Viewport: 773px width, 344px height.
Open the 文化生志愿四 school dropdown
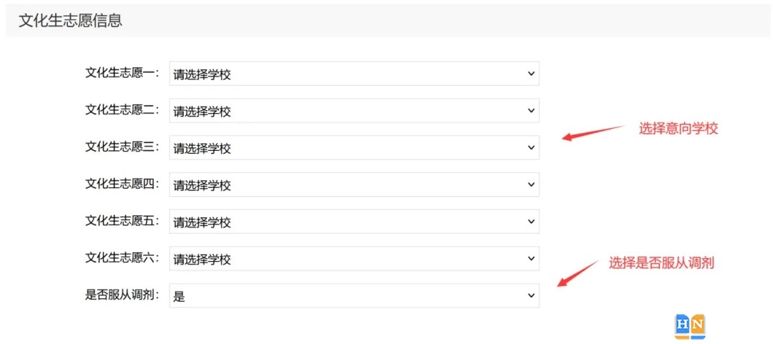point(354,185)
